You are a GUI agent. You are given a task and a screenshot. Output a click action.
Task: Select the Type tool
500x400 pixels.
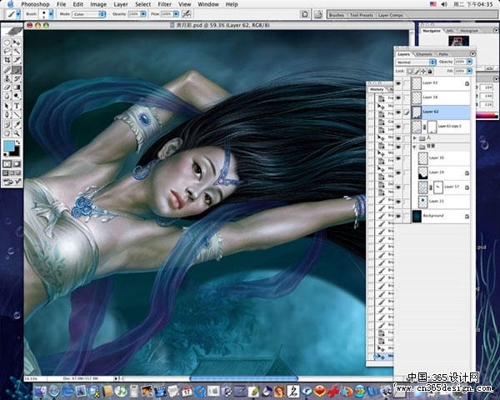pyautogui.click(x=17, y=106)
